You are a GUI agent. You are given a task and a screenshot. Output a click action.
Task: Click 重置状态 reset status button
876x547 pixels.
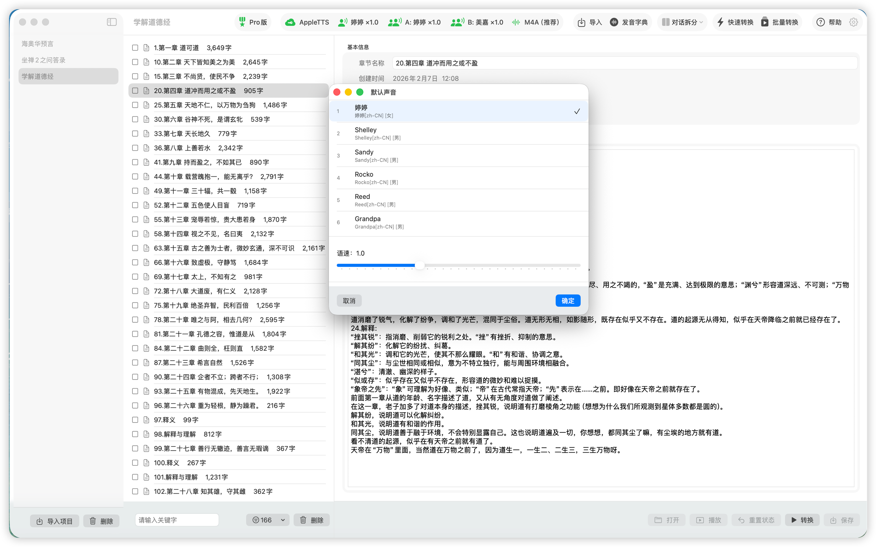click(x=756, y=520)
